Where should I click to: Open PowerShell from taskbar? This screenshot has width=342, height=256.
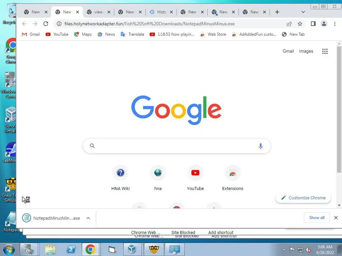(71, 249)
